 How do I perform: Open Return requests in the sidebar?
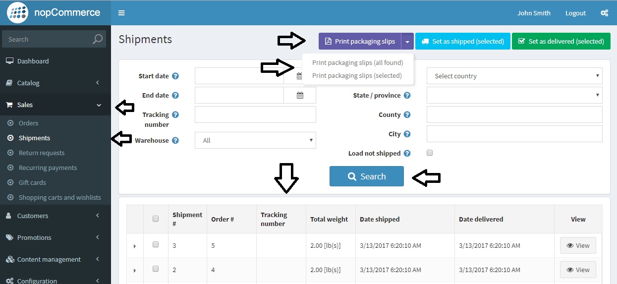click(x=42, y=153)
